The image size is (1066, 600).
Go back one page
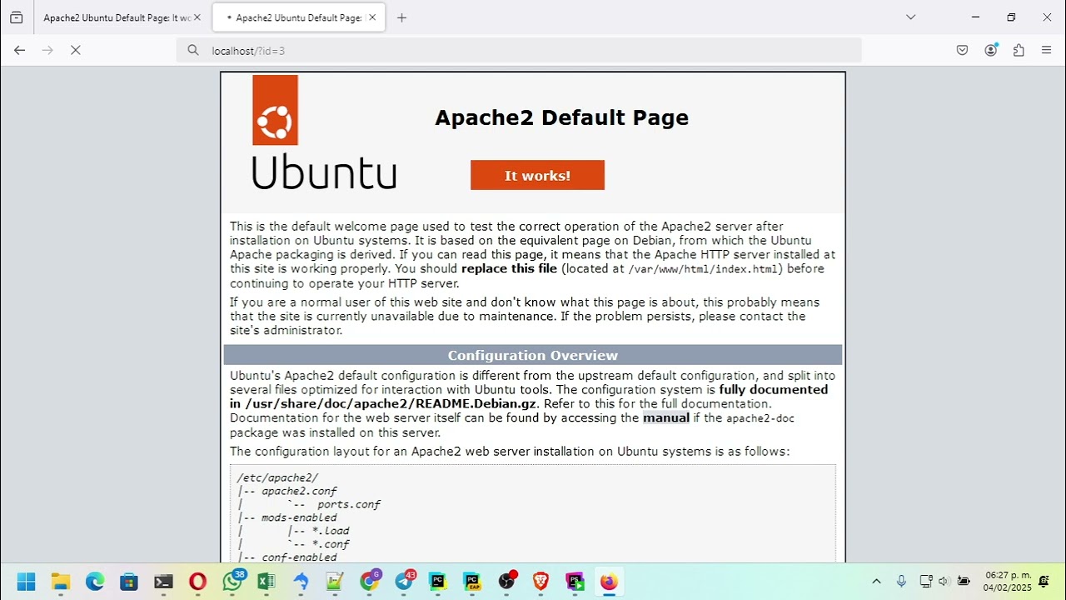coord(19,50)
